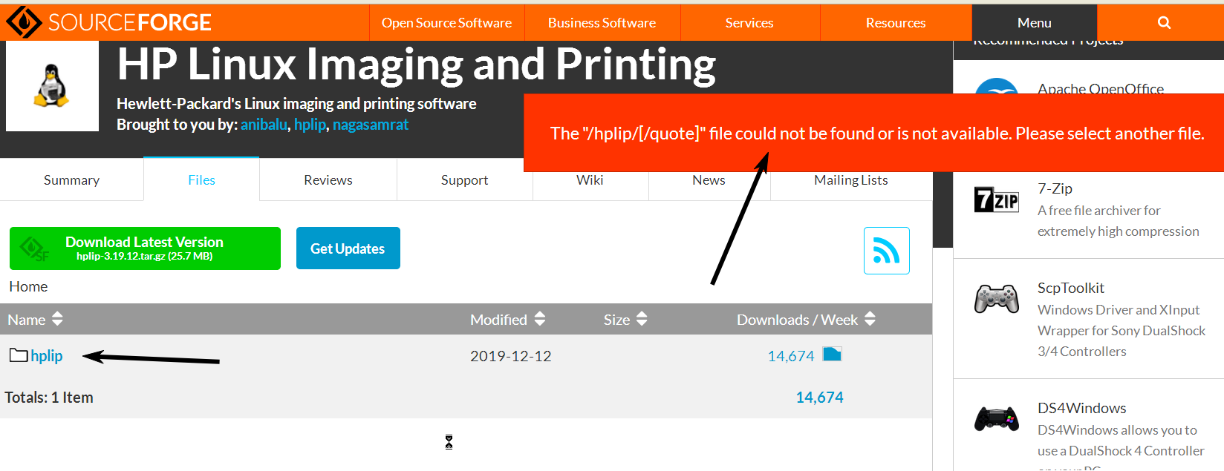Open the Open Source Software menu

pos(446,23)
